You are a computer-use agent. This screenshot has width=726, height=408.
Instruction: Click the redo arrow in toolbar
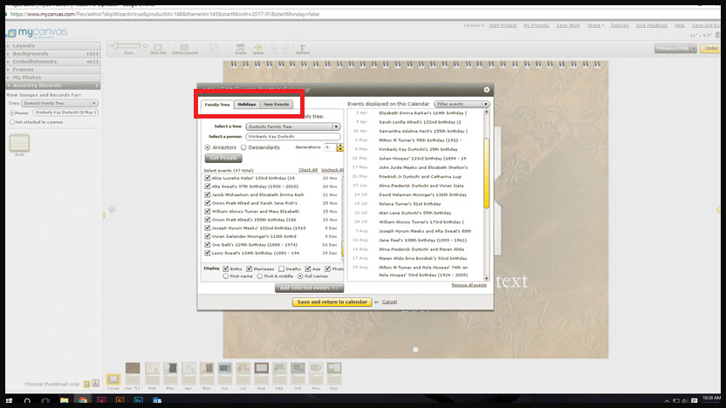tap(286, 48)
